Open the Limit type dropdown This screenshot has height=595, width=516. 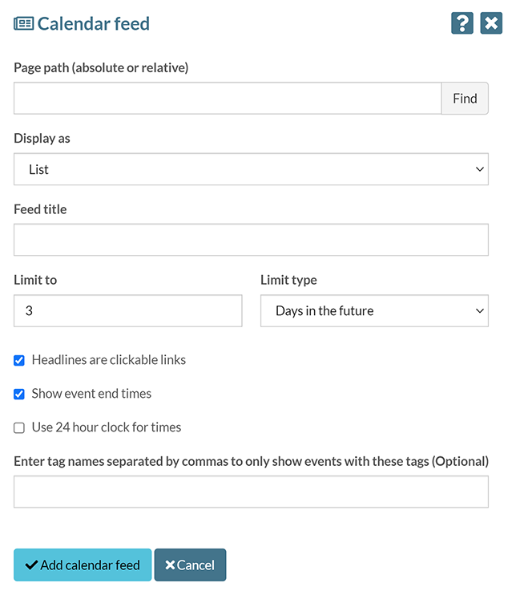tap(374, 310)
